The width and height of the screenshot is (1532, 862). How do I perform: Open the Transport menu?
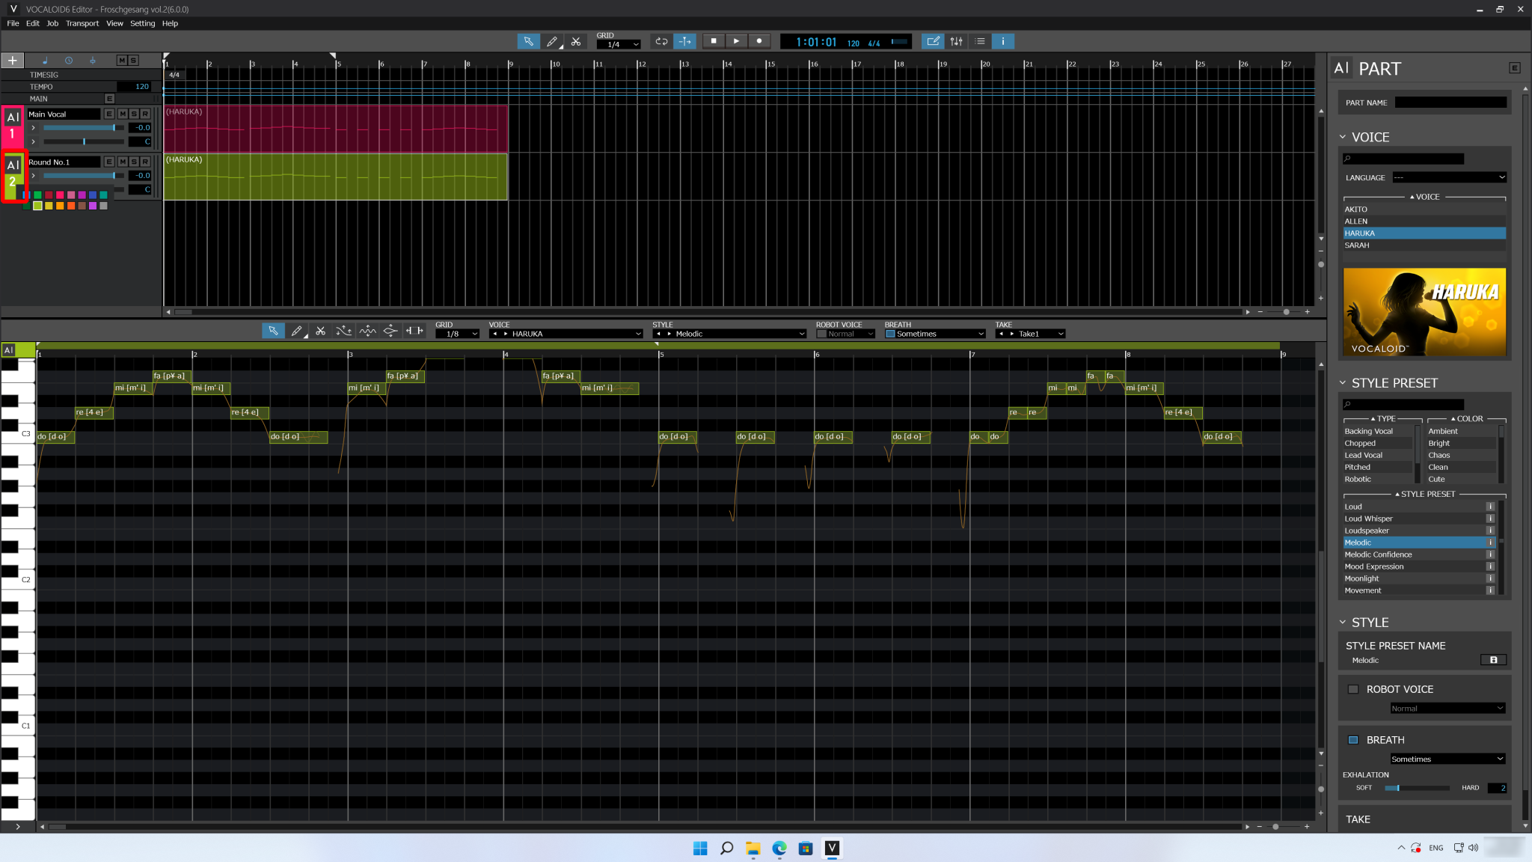[x=82, y=23]
